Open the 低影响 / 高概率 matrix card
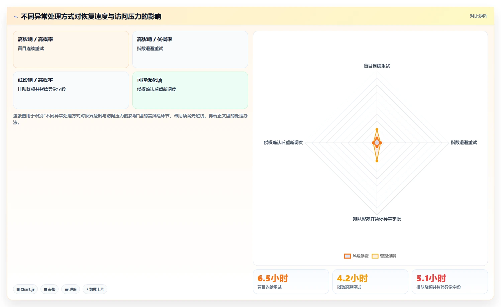 coord(71,90)
